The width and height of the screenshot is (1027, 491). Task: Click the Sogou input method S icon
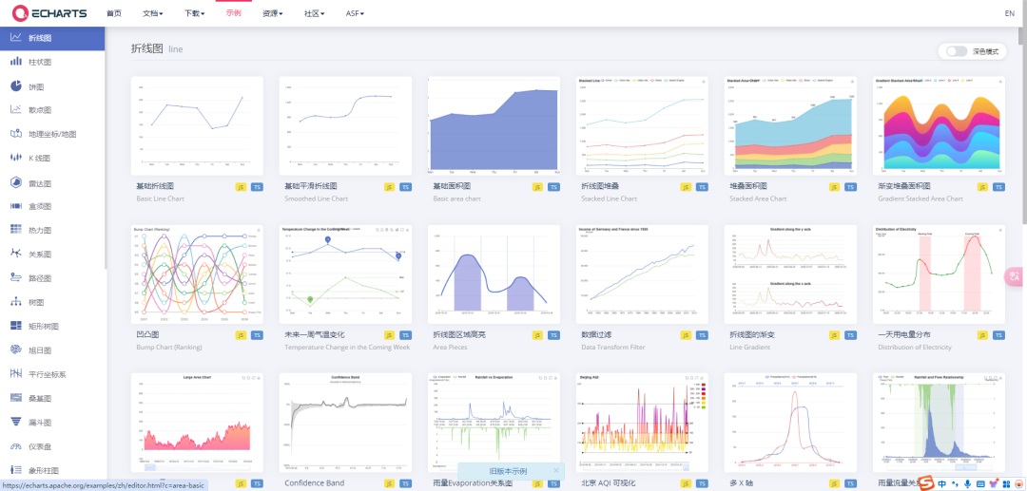coord(927,483)
